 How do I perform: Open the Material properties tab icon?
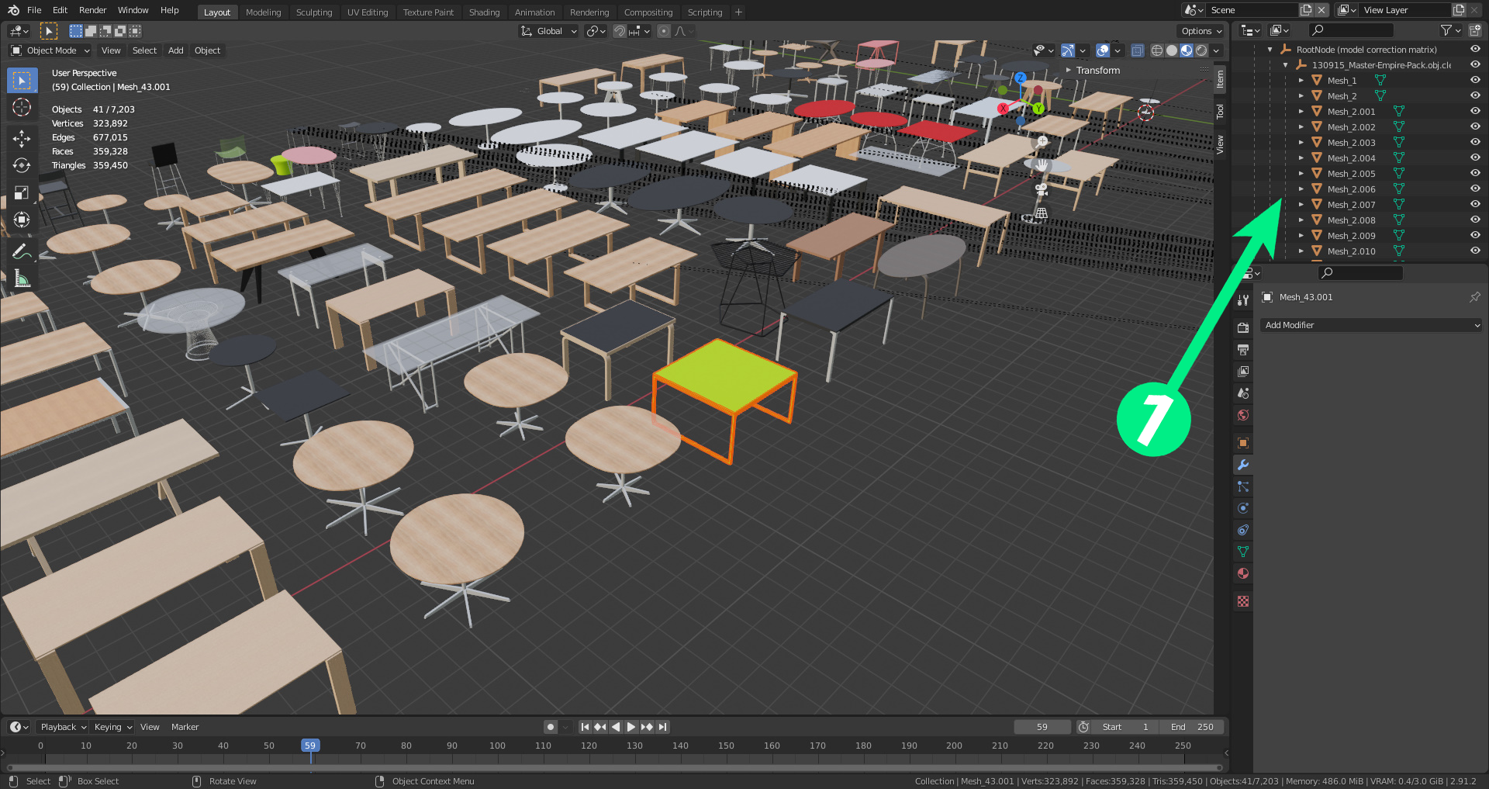click(x=1243, y=573)
